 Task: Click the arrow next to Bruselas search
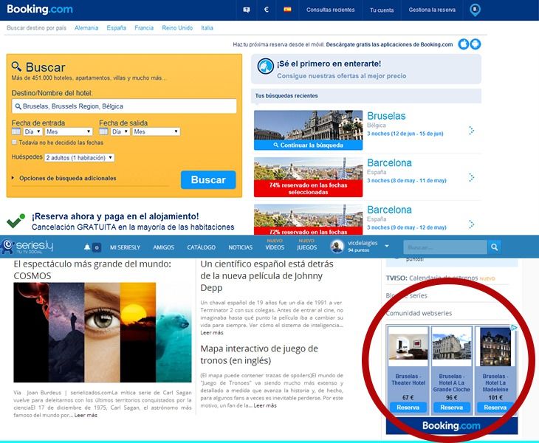471,130
